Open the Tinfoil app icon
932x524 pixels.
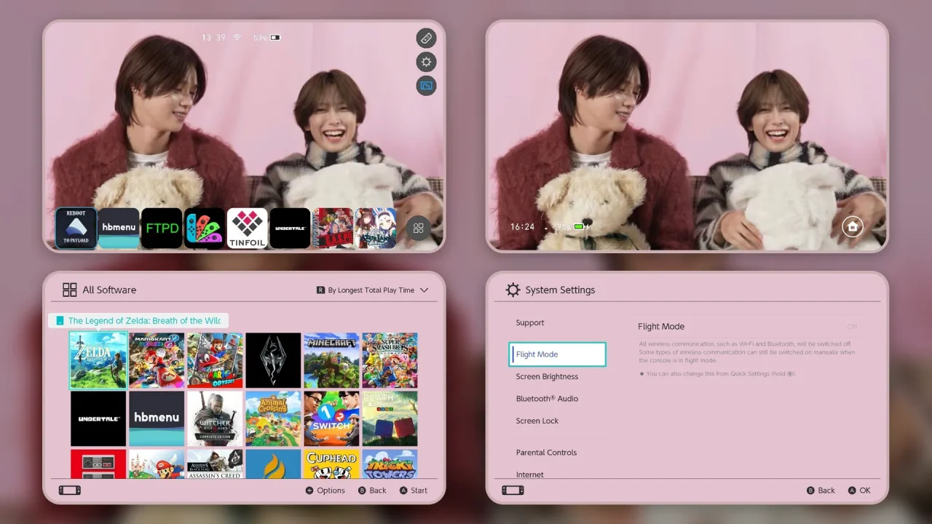[248, 228]
